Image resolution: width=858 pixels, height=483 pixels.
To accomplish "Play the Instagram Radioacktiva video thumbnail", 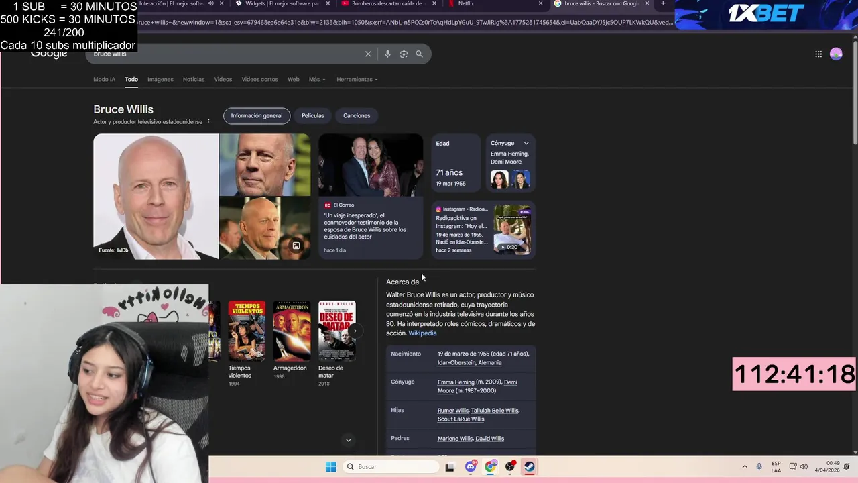I will [512, 229].
